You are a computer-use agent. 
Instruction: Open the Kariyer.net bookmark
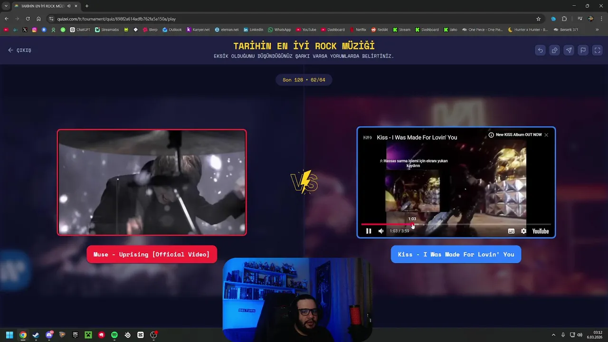click(198, 29)
